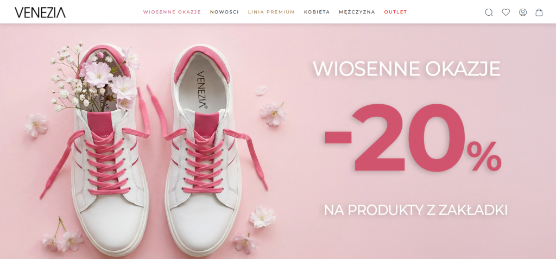Click the lone blossom left of left sneaker
The height and width of the screenshot is (259, 556).
(36, 125)
